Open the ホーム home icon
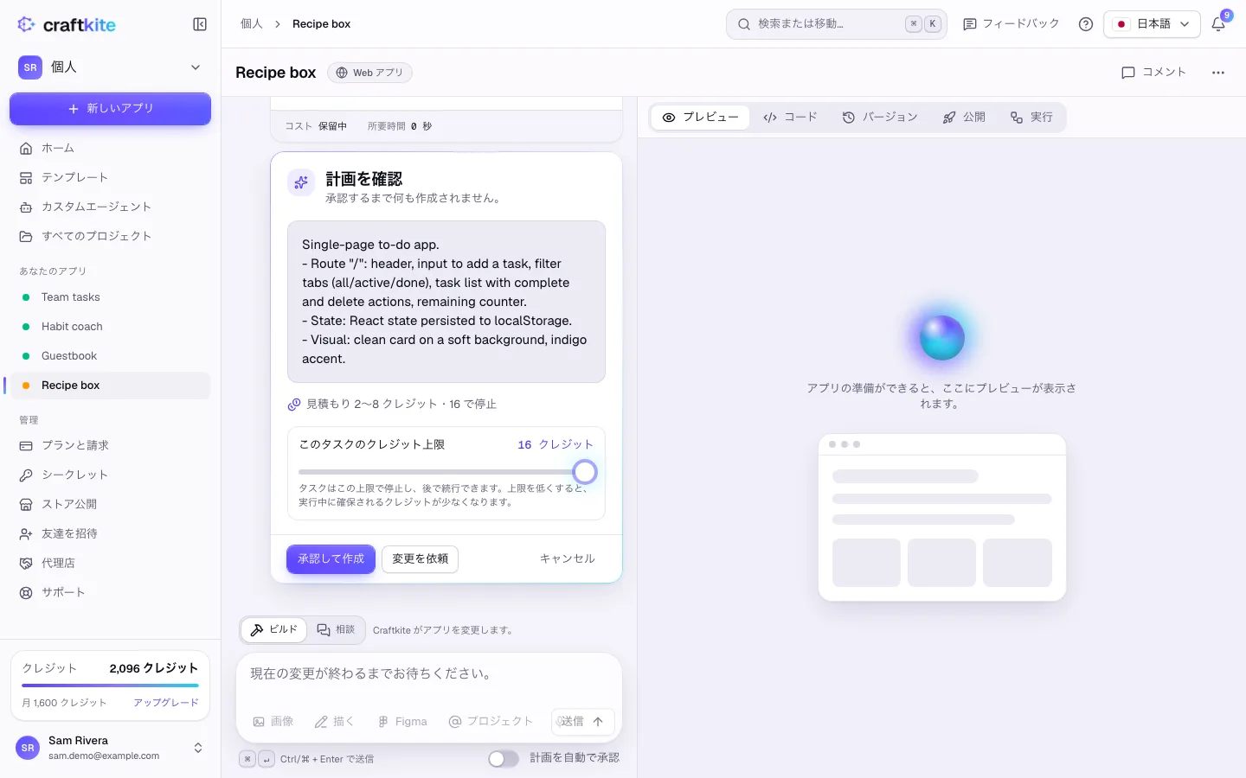Viewport: 1246px width, 778px height. [26, 148]
